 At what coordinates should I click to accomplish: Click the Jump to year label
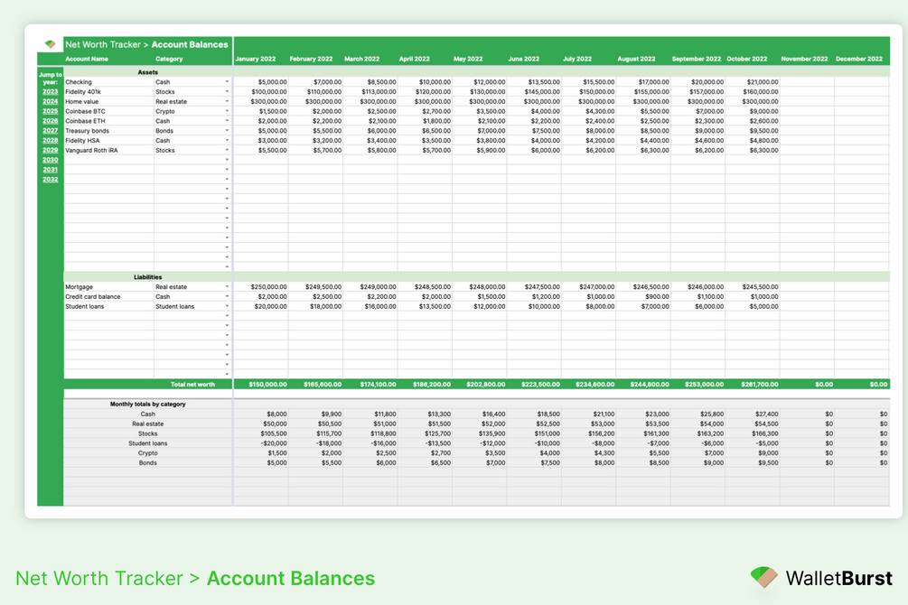pyautogui.click(x=51, y=79)
